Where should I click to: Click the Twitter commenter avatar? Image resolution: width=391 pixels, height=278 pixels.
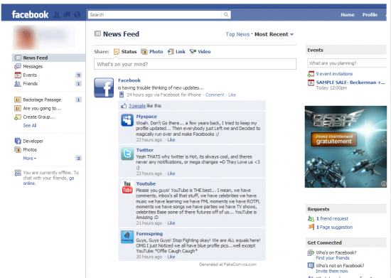[x=127, y=154]
